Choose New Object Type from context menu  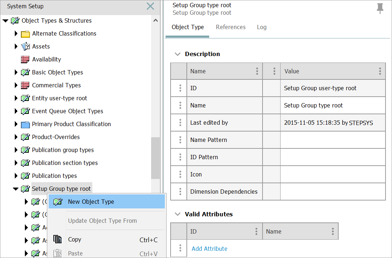coord(91,202)
